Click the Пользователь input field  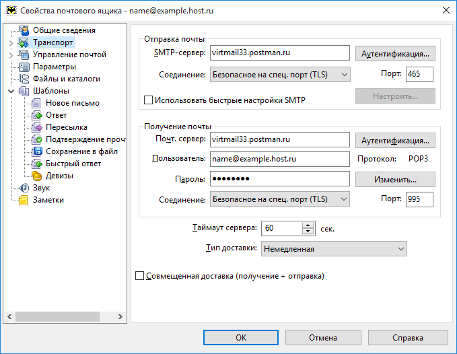tap(280, 159)
